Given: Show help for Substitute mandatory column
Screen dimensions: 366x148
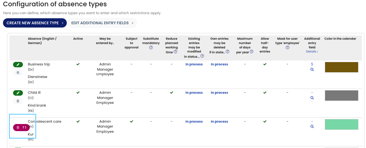Looking at the screenshot, I should [x=151, y=47].
